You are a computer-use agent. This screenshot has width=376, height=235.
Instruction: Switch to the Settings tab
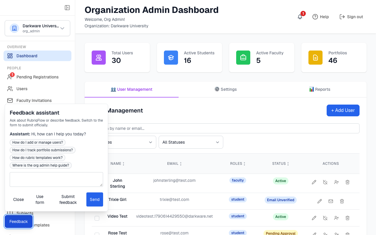pos(226,89)
